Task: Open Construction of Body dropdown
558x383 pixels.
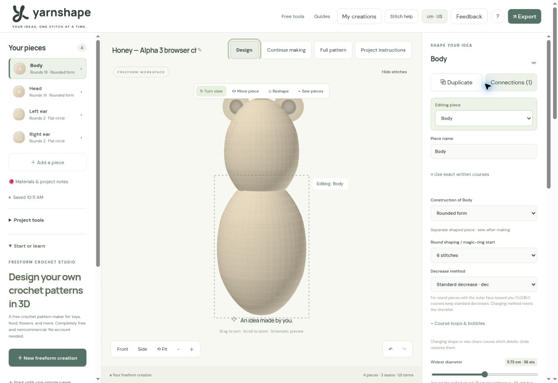Action: [x=484, y=213]
